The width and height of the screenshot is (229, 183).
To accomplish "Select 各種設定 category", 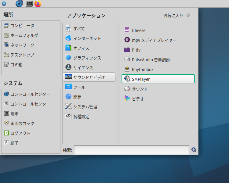I will pyautogui.click(x=89, y=117).
